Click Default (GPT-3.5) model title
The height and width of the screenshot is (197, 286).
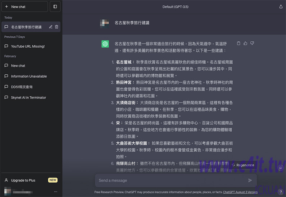[176, 7]
